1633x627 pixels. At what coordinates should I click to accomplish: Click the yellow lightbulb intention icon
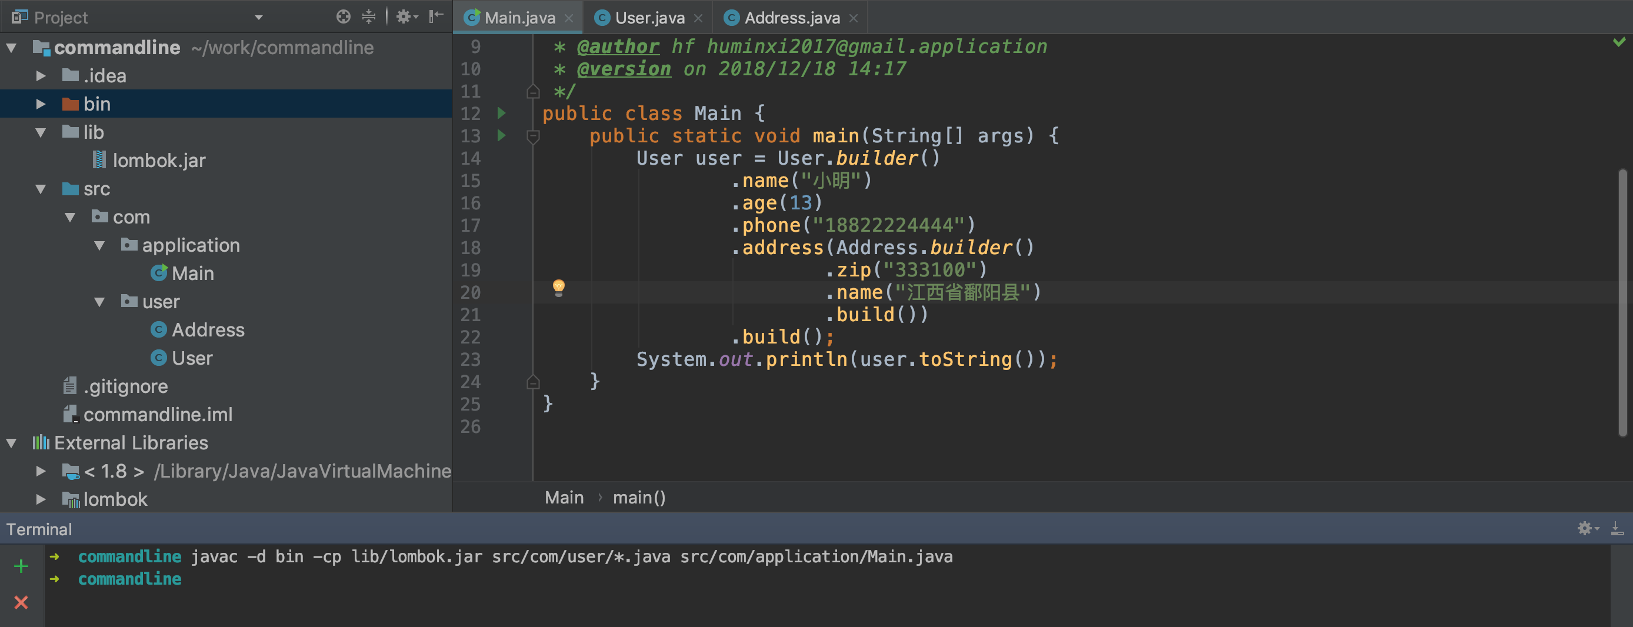558,288
